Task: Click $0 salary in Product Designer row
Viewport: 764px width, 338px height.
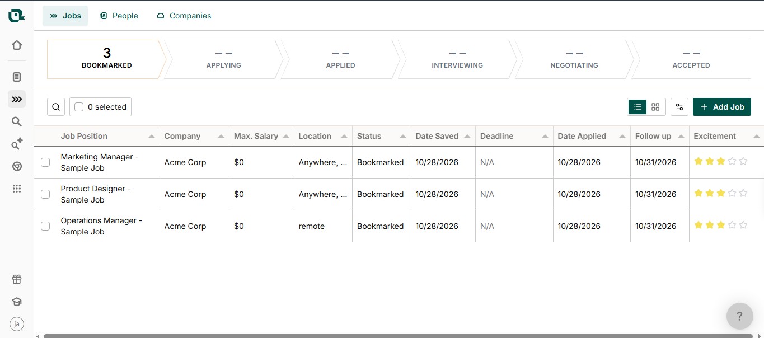Action: click(x=239, y=194)
